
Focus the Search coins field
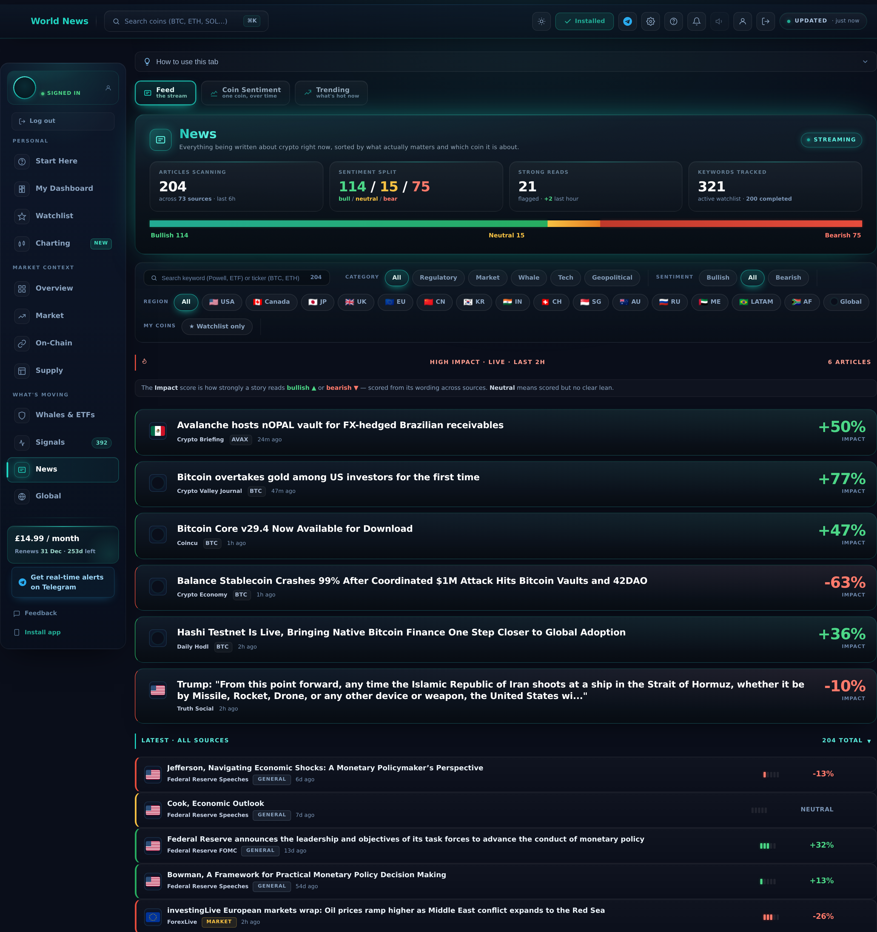click(x=186, y=21)
